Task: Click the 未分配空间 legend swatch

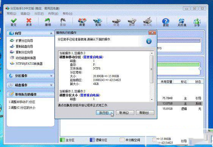Action: tap(122, 140)
